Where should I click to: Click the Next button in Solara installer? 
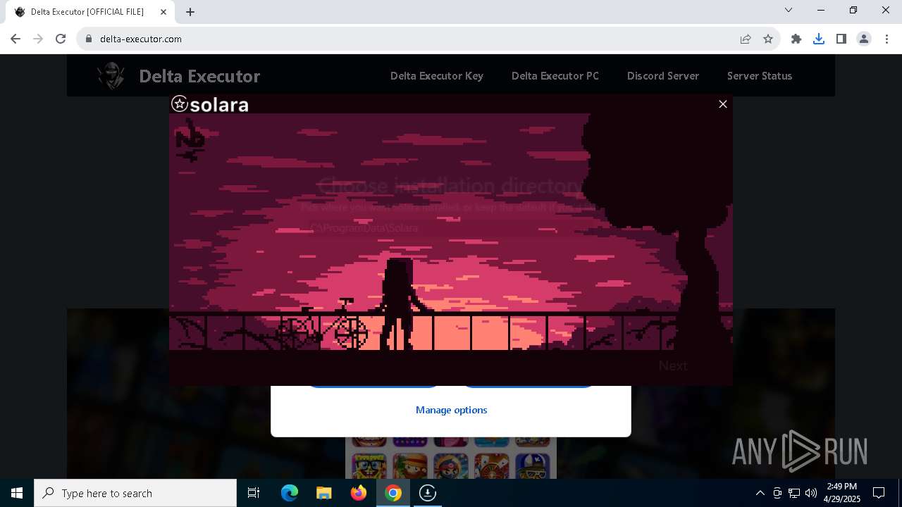point(672,365)
